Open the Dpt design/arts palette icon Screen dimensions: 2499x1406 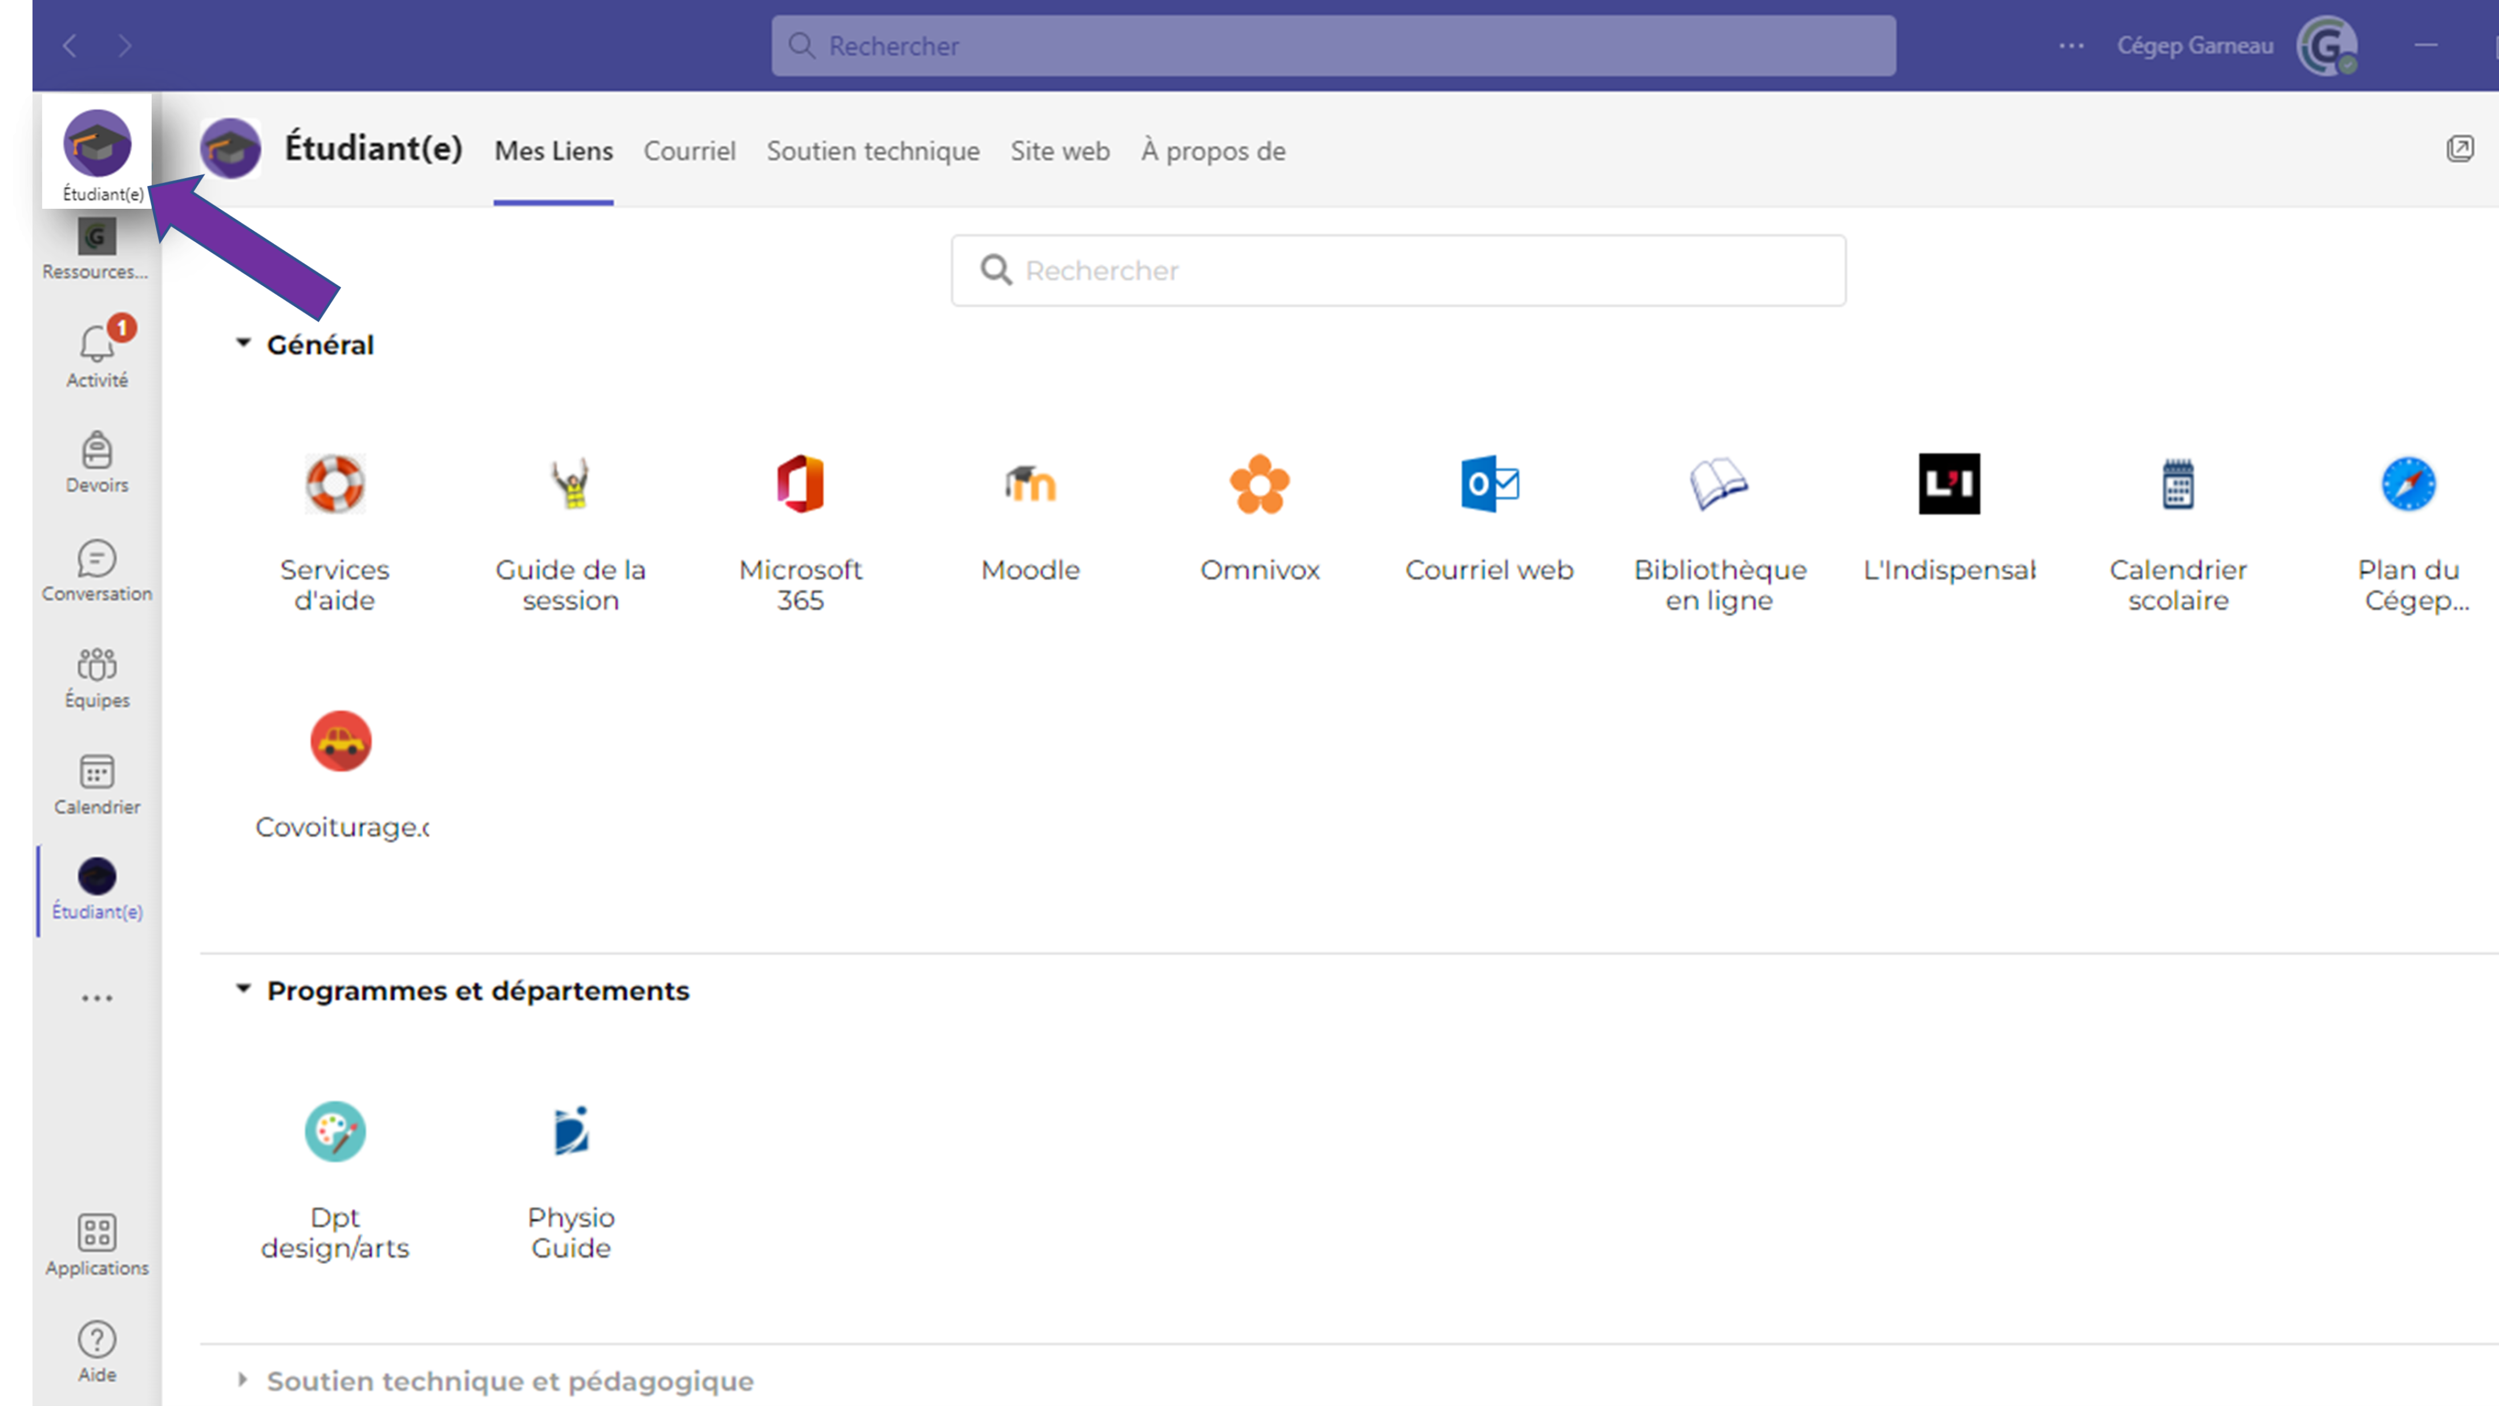[x=335, y=1132]
